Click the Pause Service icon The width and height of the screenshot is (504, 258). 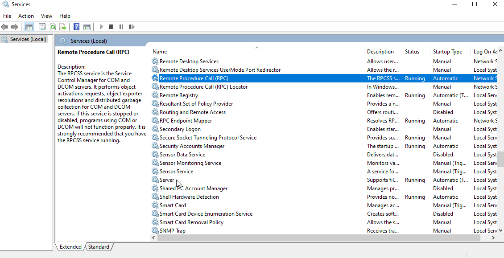121,27
